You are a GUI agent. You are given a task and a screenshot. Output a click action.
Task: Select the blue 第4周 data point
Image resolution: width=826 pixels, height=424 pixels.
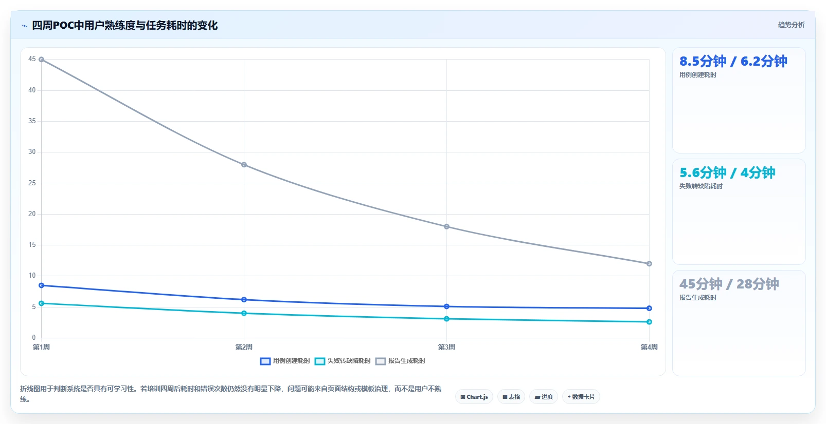point(649,309)
